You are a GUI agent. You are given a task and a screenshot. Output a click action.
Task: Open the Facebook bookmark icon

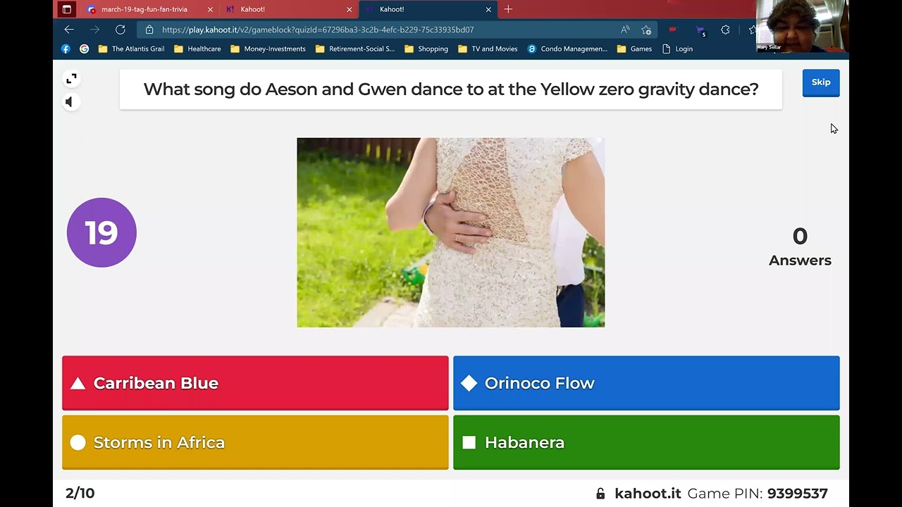(66, 49)
